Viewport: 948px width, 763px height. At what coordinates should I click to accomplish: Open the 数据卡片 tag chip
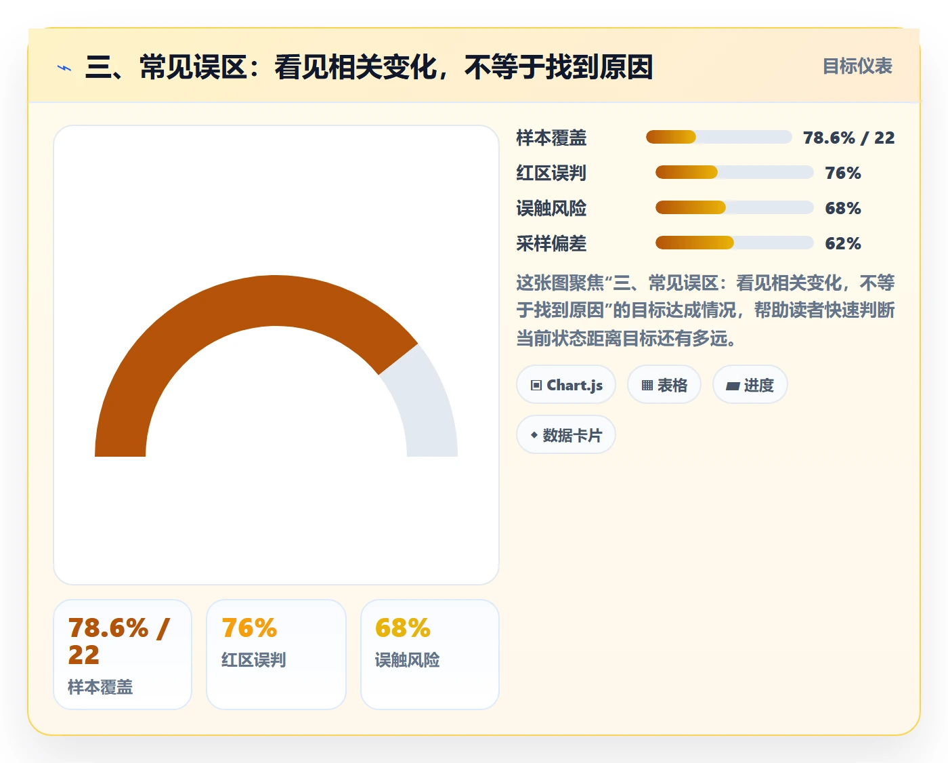(x=566, y=435)
